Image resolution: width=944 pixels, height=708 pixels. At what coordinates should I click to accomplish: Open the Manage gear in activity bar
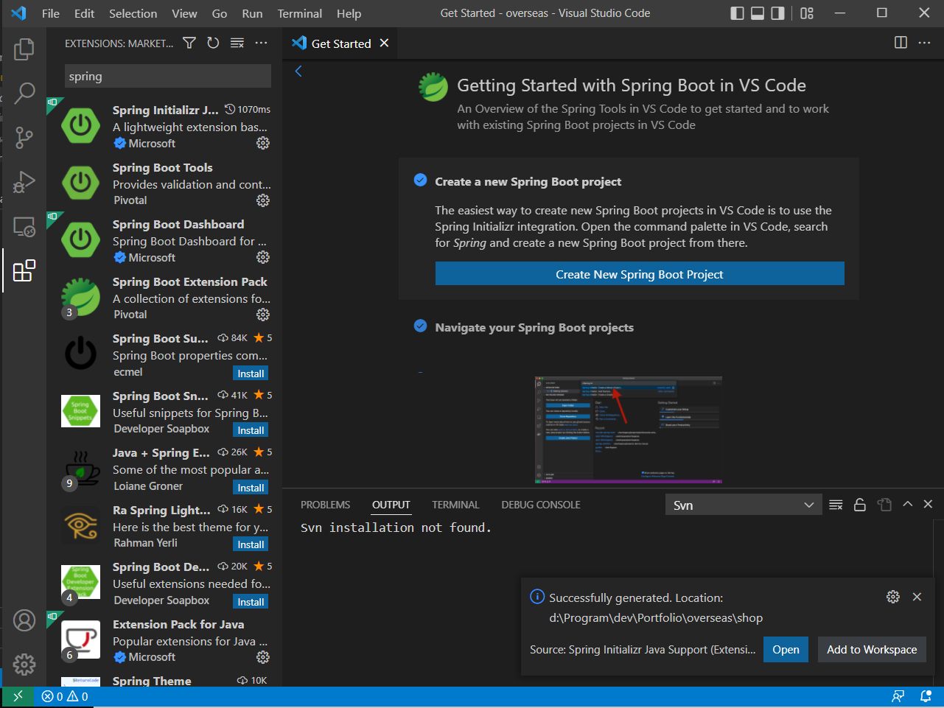pyautogui.click(x=24, y=664)
